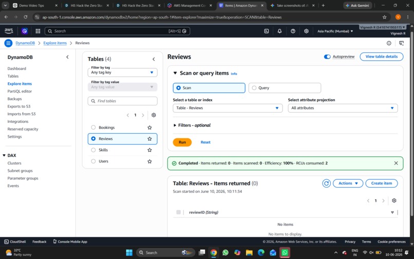Open Backups in the sidebar
The height and width of the screenshot is (259, 414).
click(x=14, y=99)
